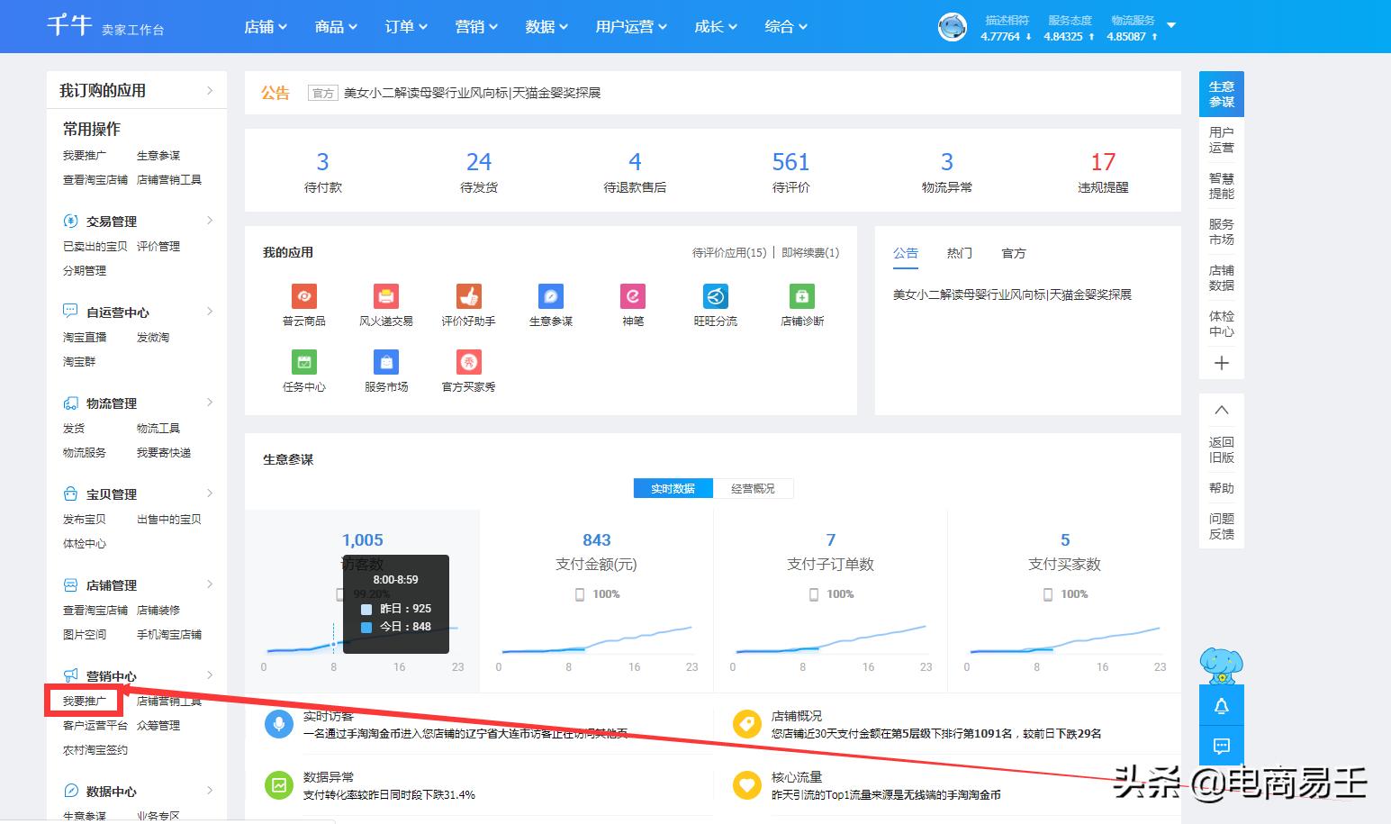The width and height of the screenshot is (1391, 824).
Task: Switch to 经营概况 data view
Action: click(x=754, y=488)
